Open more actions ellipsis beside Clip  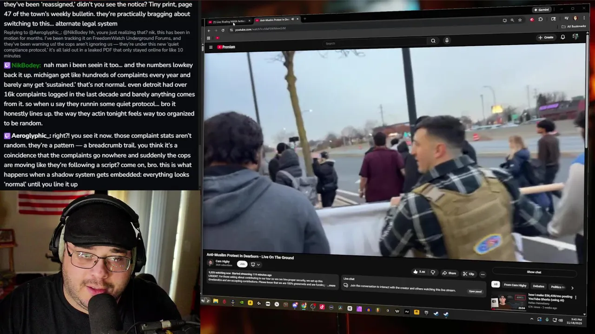click(483, 275)
